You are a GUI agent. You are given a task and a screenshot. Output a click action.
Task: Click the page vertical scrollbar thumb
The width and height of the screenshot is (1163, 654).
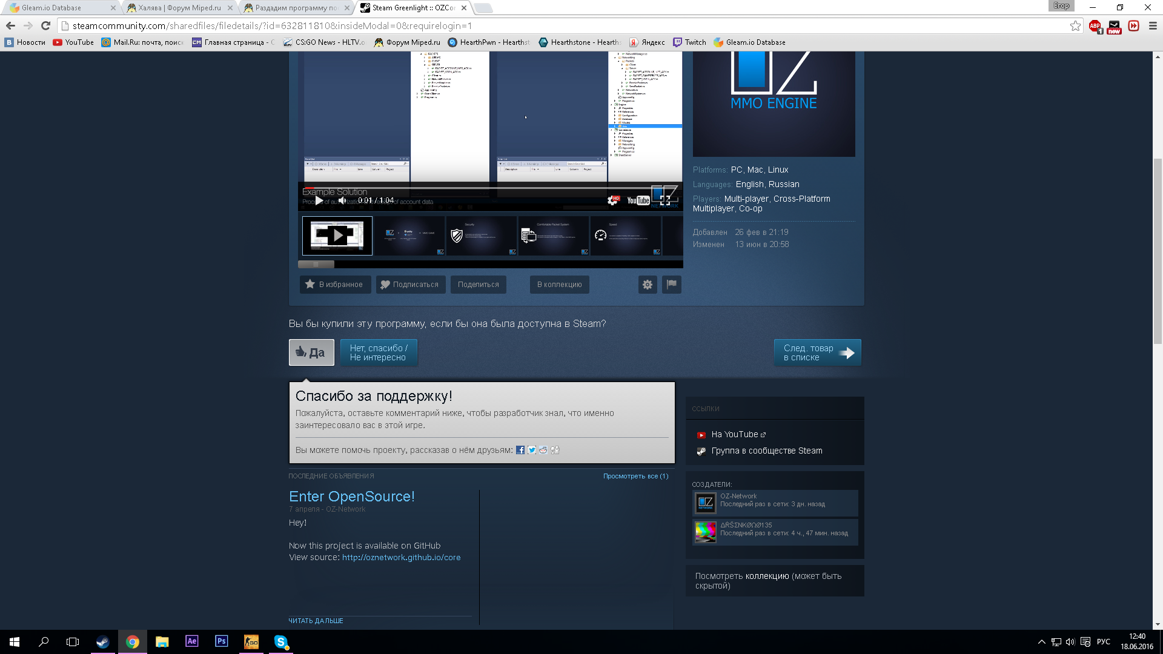point(1158,251)
